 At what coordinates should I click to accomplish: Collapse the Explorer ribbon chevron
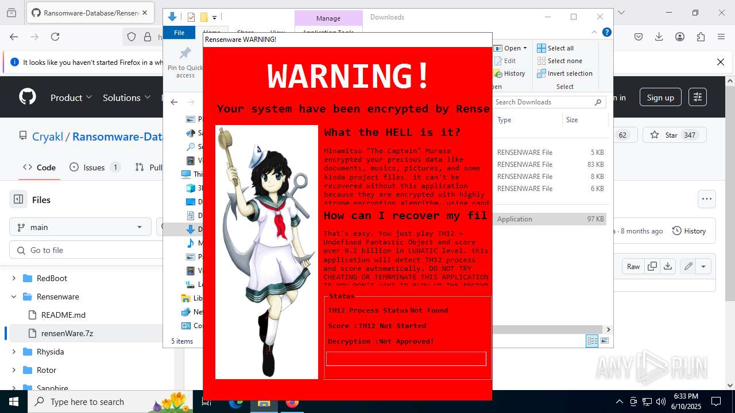[595, 33]
